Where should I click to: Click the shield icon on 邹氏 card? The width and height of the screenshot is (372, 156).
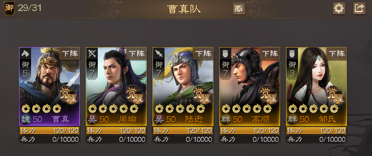pyautogui.click(x=292, y=54)
